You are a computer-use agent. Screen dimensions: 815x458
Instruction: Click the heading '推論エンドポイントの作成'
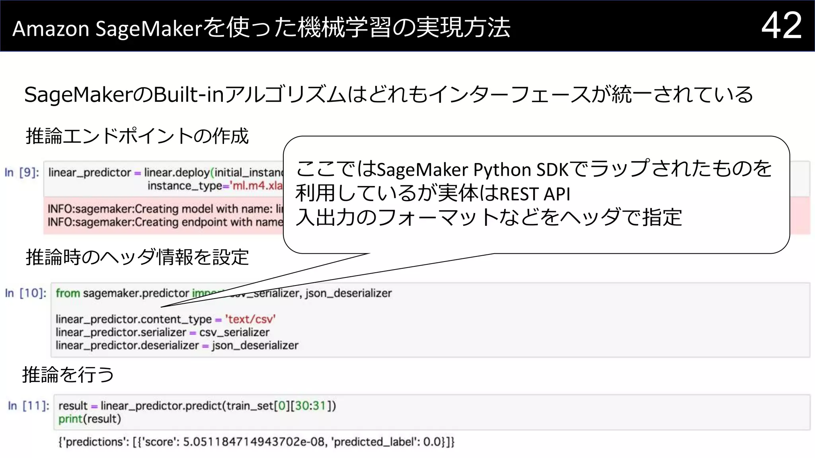[x=137, y=136]
